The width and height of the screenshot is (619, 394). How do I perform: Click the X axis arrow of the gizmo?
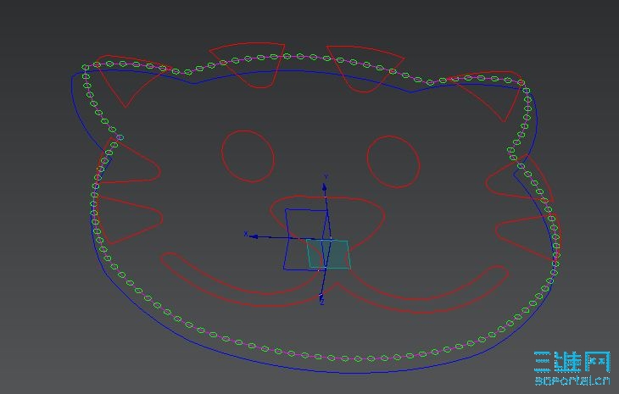(x=253, y=236)
